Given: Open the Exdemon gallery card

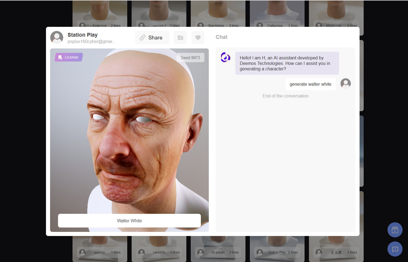Looking at the screenshot, I should pos(100,14).
